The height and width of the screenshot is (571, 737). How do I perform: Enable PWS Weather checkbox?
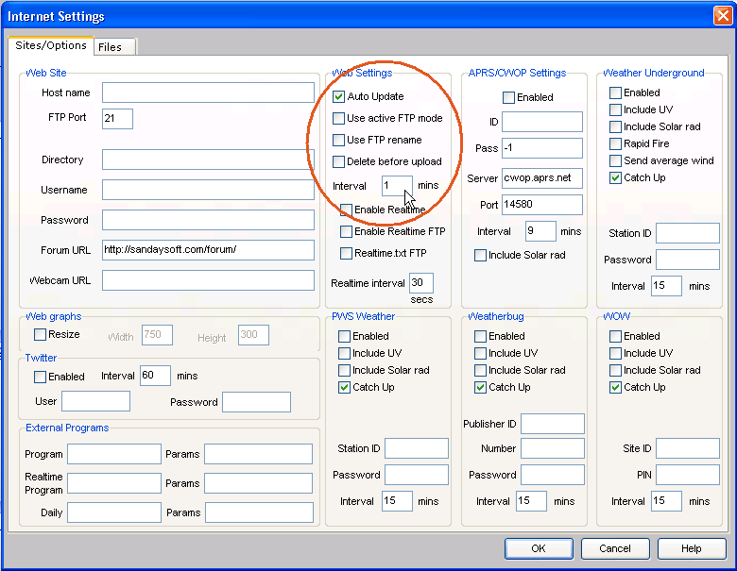tap(344, 336)
